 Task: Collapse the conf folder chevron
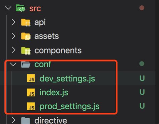coord(13,64)
